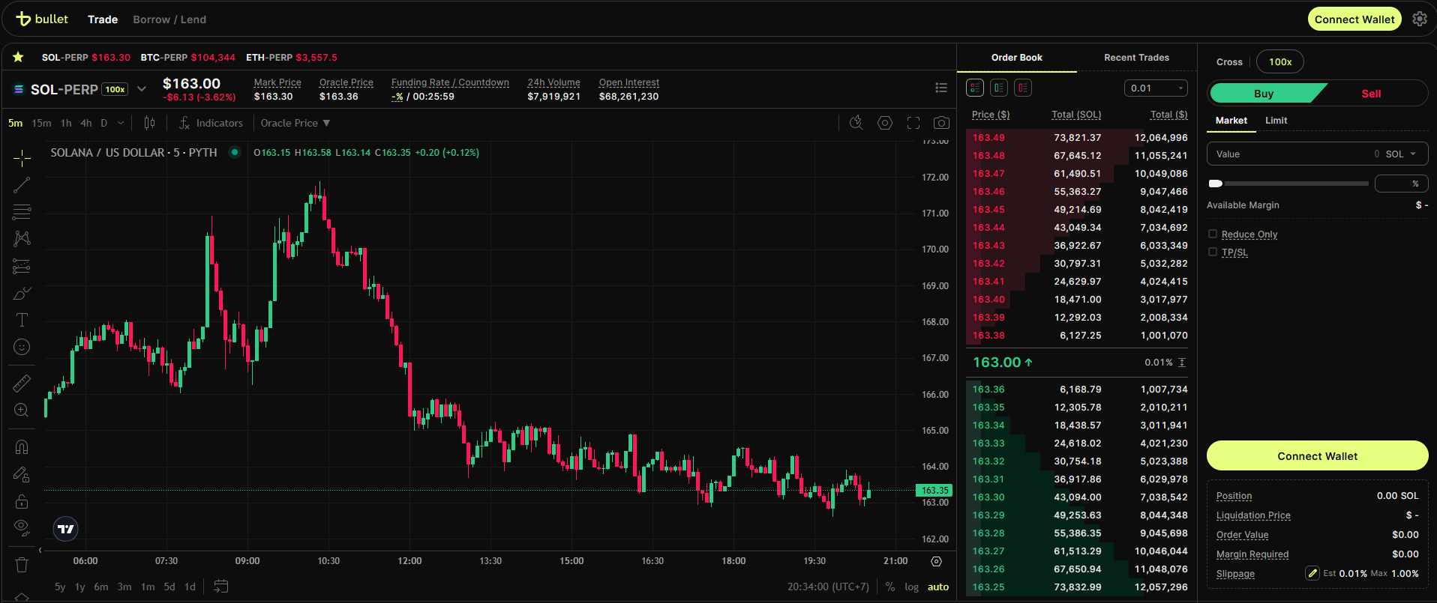Viewport: 1437px width, 603px height.
Task: Expand more time intervals dropdown
Action: coord(121,123)
